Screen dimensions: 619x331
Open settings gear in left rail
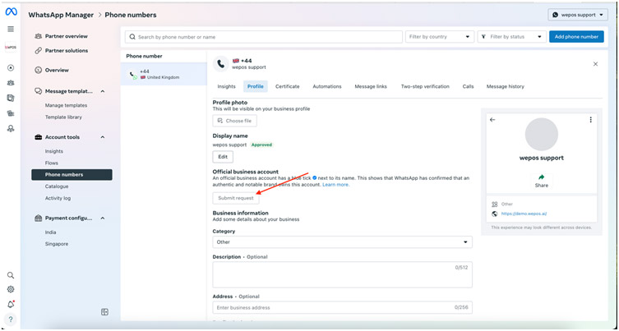(11, 290)
